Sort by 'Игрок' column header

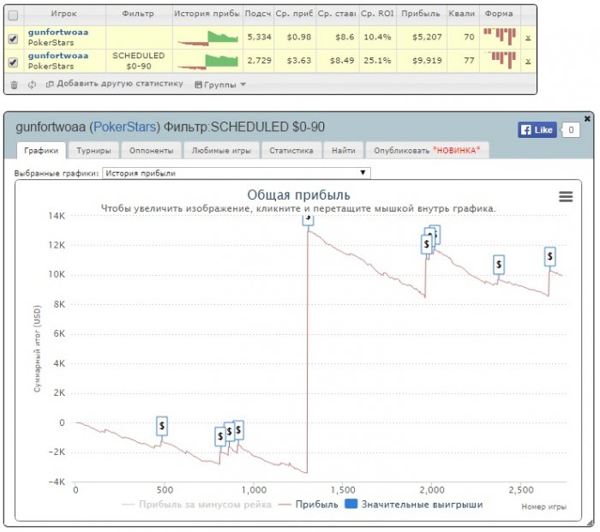(x=64, y=14)
